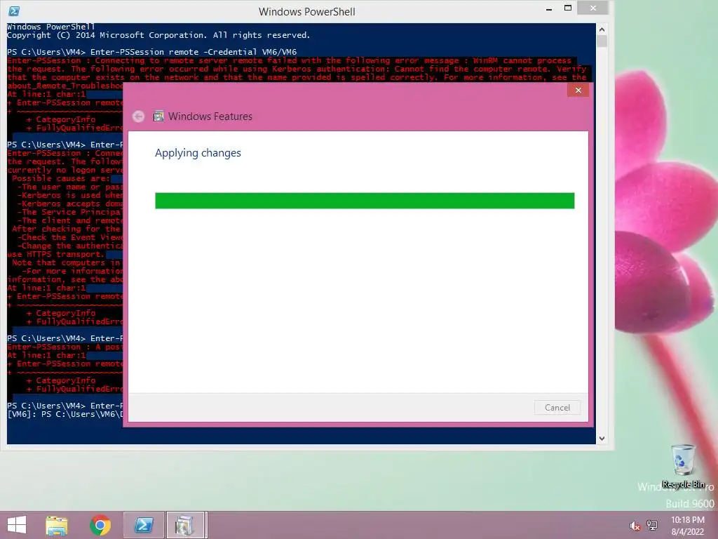This screenshot has height=539, width=718.
Task: Click the green Applying changes progress bar
Action: (365, 201)
